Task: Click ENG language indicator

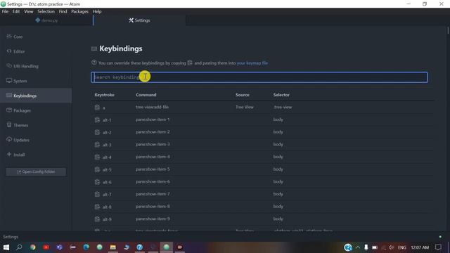Action: click(402, 247)
